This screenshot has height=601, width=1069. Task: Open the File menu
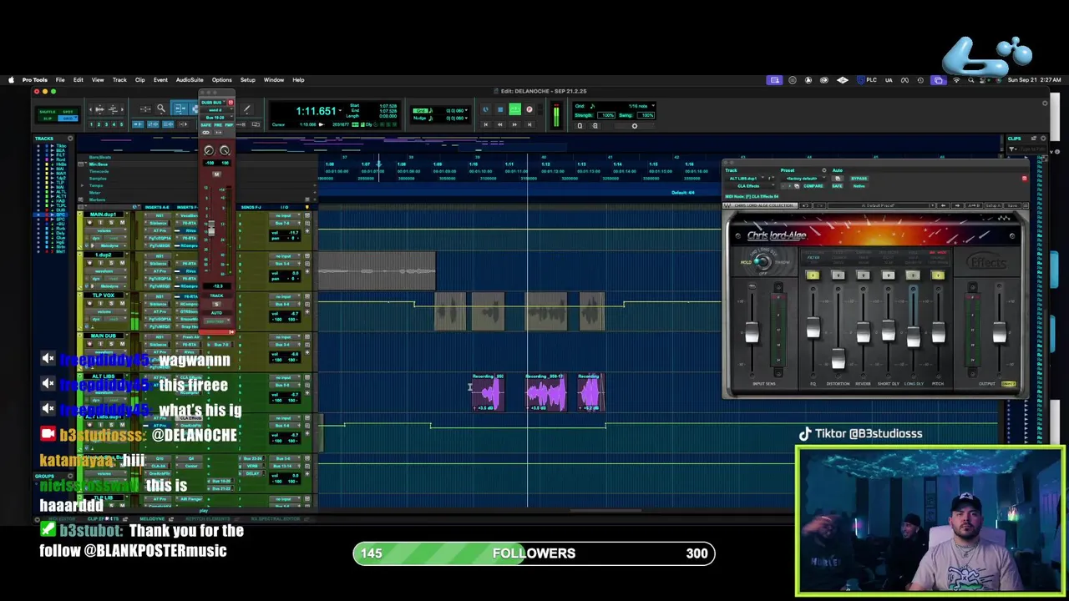(60, 80)
